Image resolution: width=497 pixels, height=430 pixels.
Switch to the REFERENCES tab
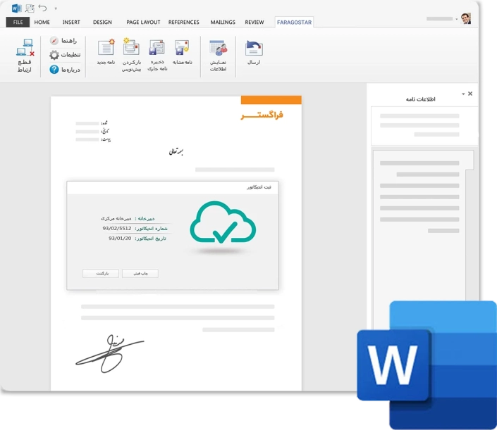(184, 22)
